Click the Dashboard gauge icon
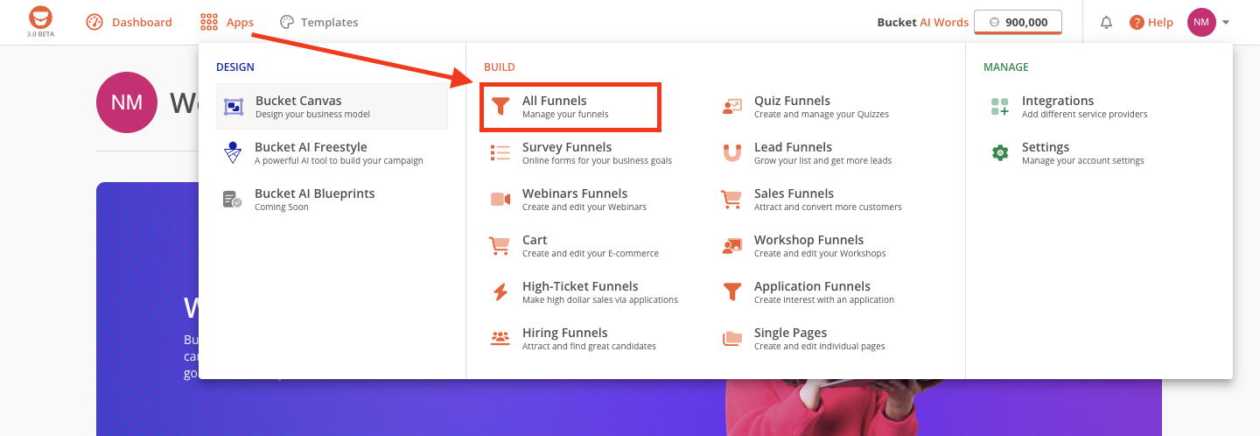Image resolution: width=1260 pixels, height=436 pixels. tap(95, 22)
